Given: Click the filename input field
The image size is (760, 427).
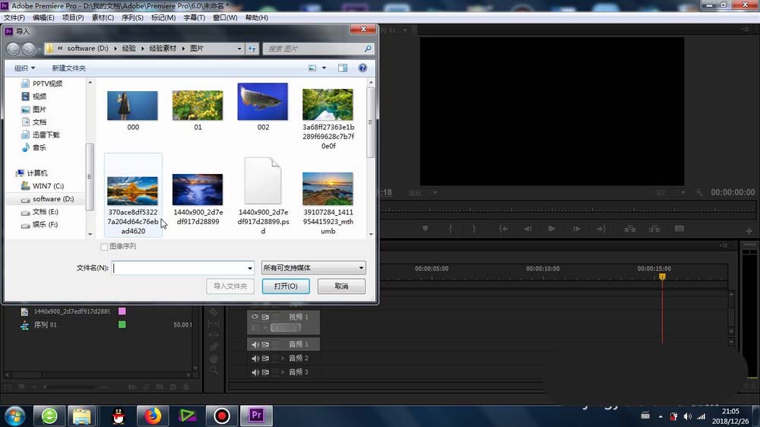Looking at the screenshot, I should 179,268.
